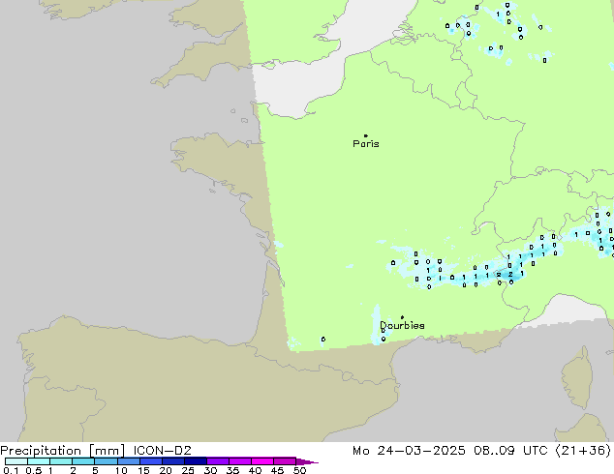Screen dimensions: 614x474
Task: Select the legend swatch between 15 and 20
Action: click(x=150, y=461)
